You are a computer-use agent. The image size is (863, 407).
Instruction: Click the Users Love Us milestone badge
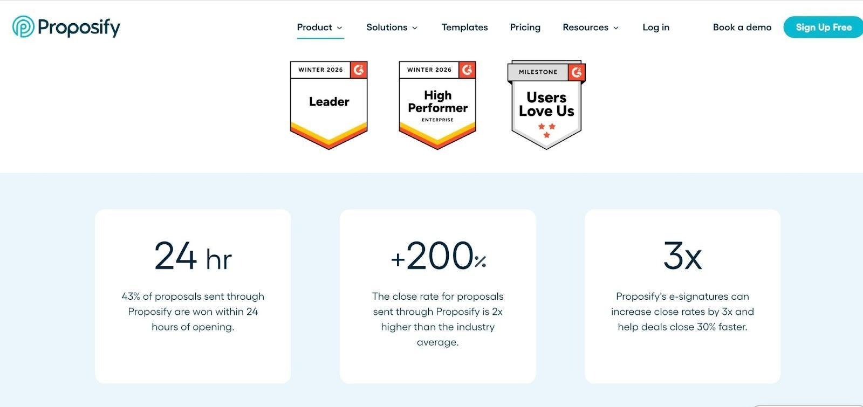click(546, 105)
